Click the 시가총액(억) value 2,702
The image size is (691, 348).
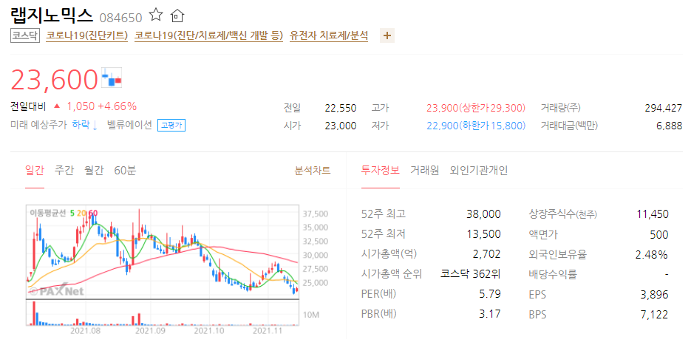point(486,254)
